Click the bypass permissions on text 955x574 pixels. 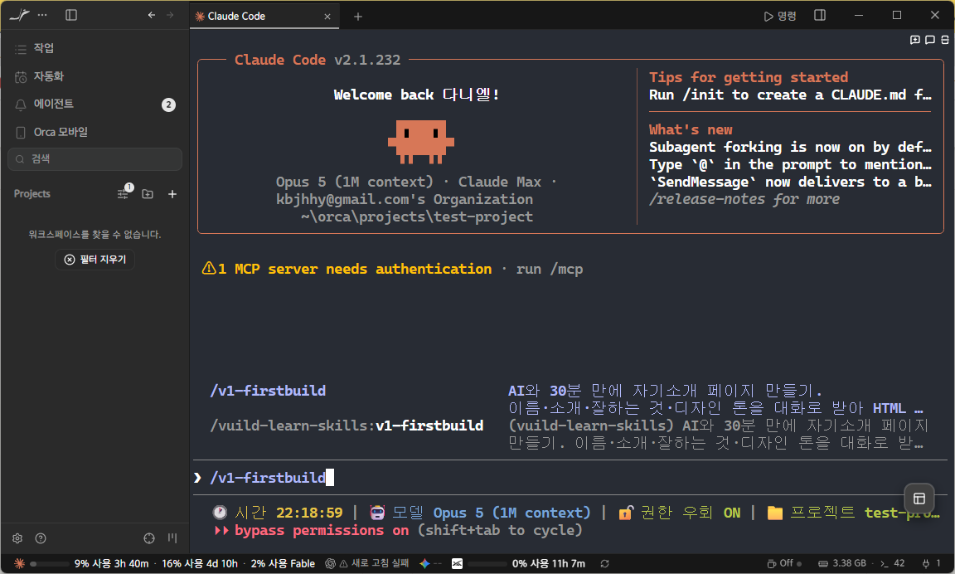322,530
